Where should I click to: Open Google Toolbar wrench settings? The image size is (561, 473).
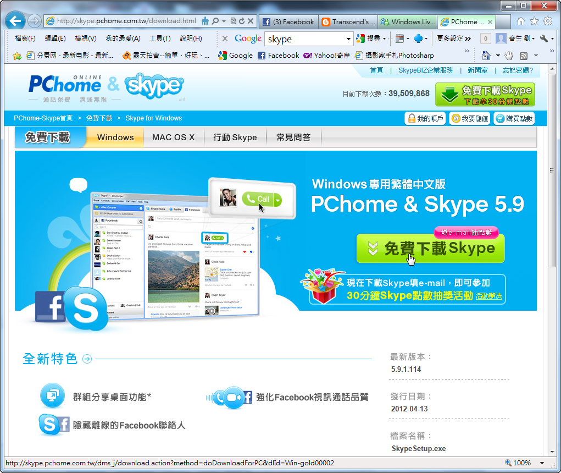click(544, 38)
